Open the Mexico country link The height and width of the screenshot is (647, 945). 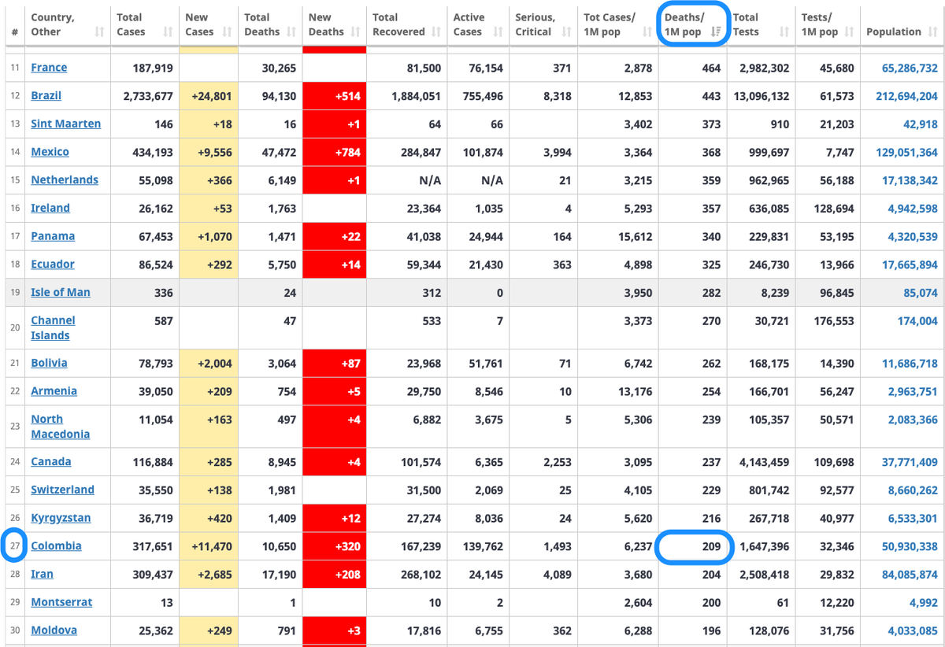[x=50, y=152]
